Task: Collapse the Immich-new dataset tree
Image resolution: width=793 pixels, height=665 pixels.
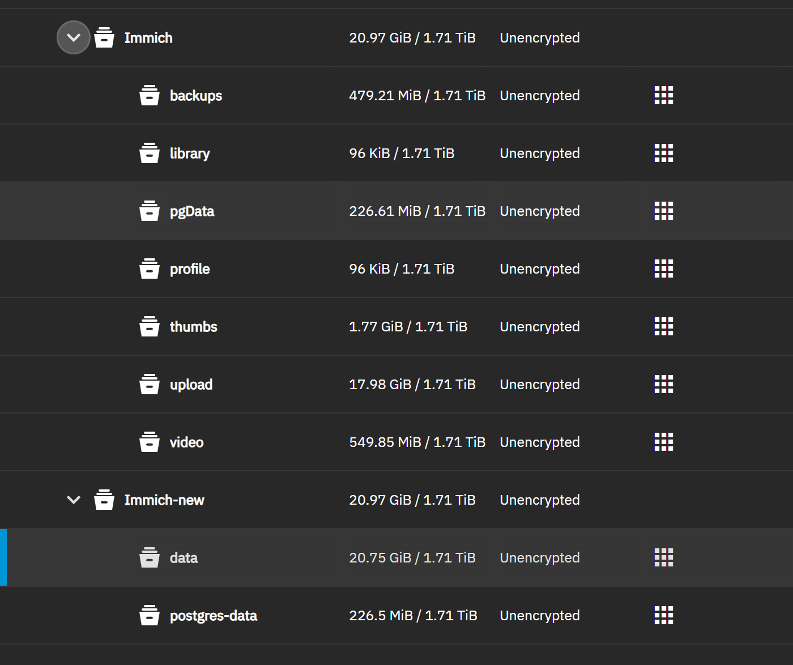Action: [74, 500]
